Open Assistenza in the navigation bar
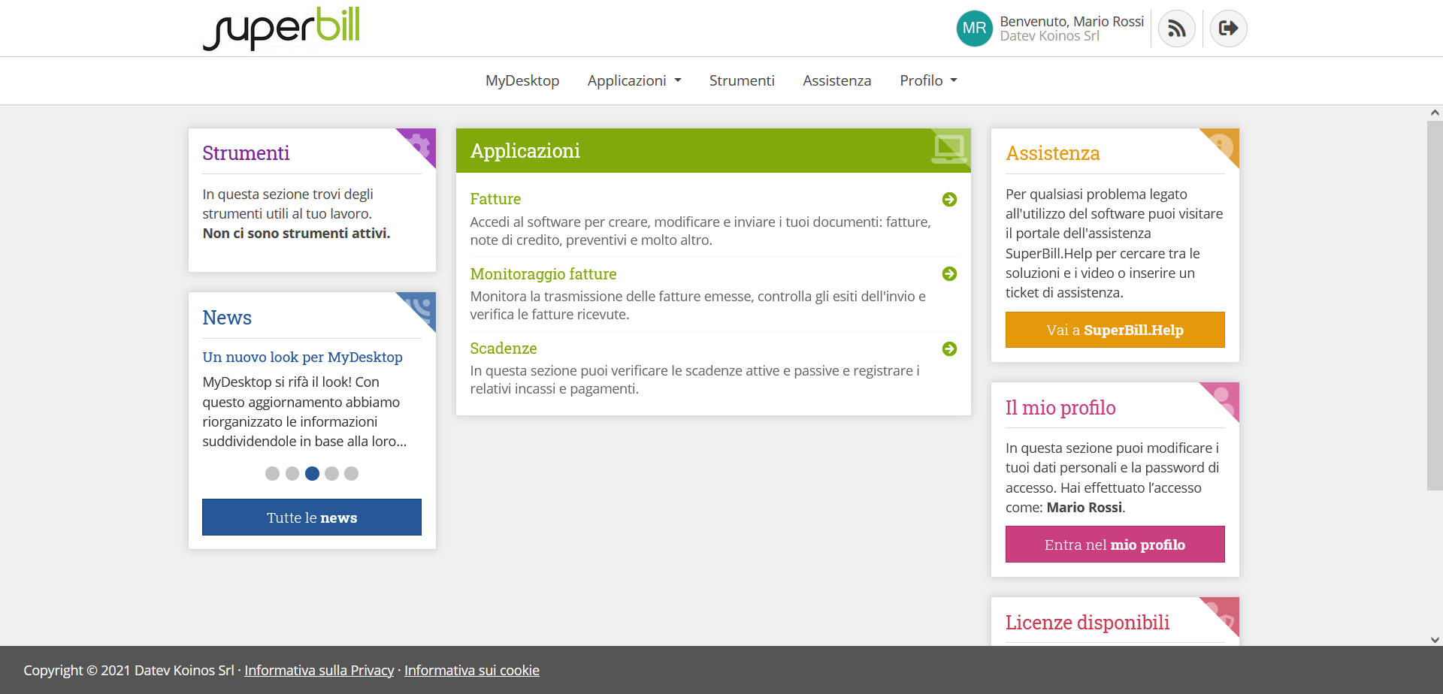Viewport: 1443px width, 694px height. 837,80
